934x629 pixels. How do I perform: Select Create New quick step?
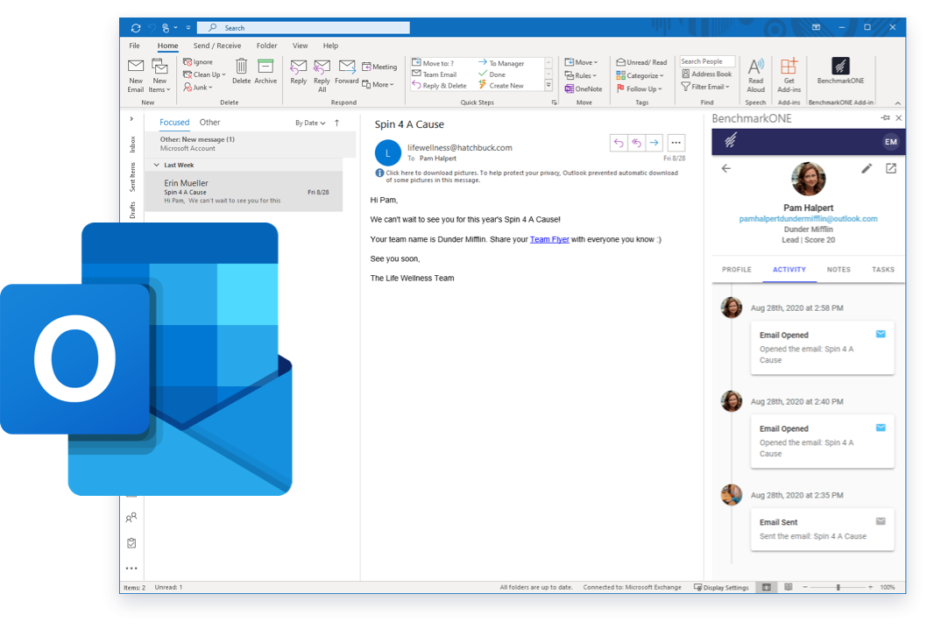[x=501, y=86]
